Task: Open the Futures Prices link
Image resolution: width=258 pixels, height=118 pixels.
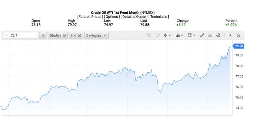Action: pyautogui.click(x=90, y=17)
